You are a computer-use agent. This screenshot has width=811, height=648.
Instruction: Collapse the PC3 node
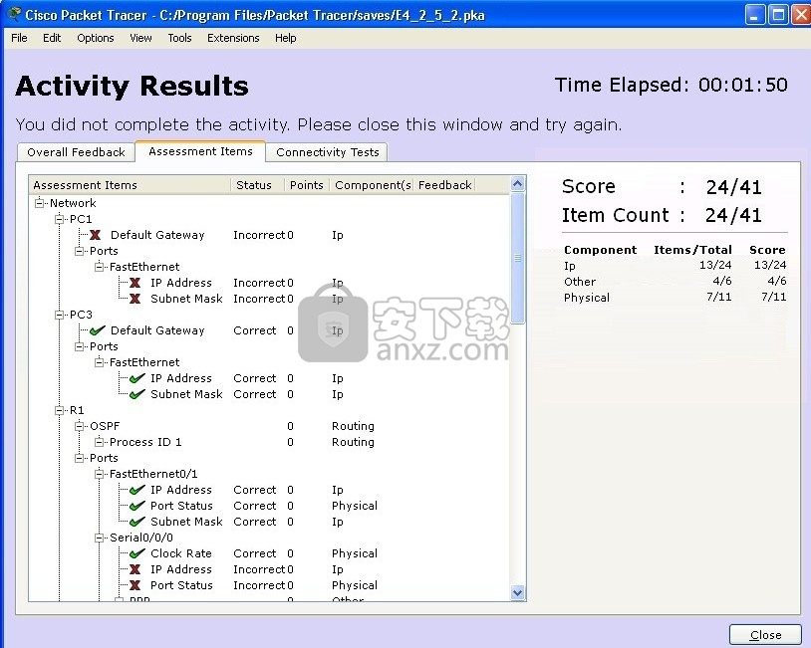pos(60,315)
